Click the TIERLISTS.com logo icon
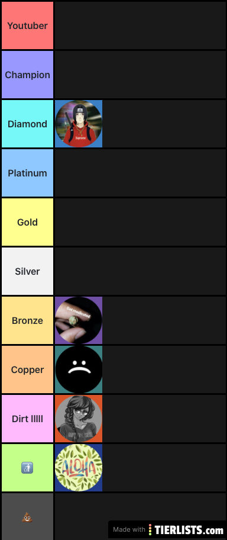227x540 pixels. pyautogui.click(x=150, y=530)
